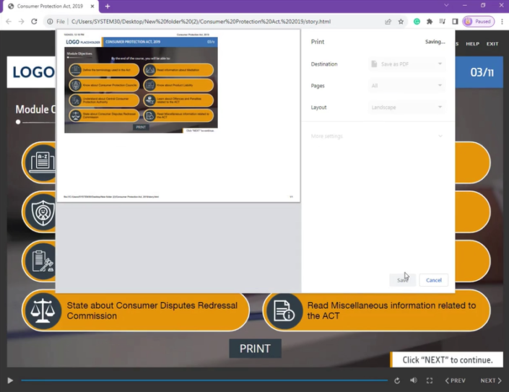Open HELP in course top menu

click(472, 44)
